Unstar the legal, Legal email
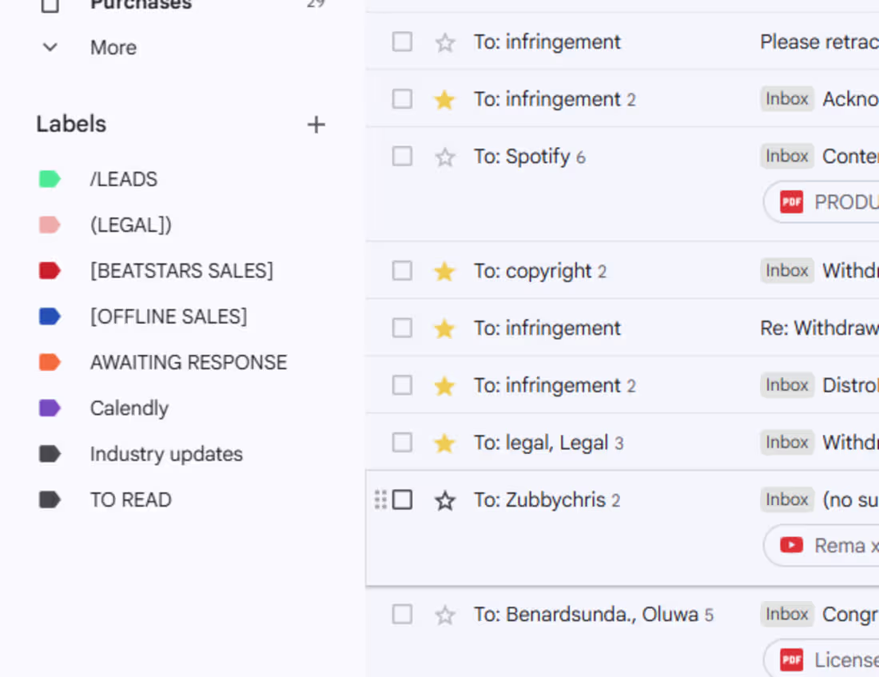The height and width of the screenshot is (677, 879). (x=444, y=443)
